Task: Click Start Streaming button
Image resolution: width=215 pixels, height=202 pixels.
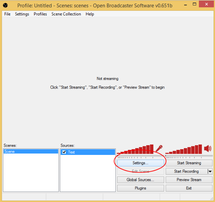Action: pos(189,163)
